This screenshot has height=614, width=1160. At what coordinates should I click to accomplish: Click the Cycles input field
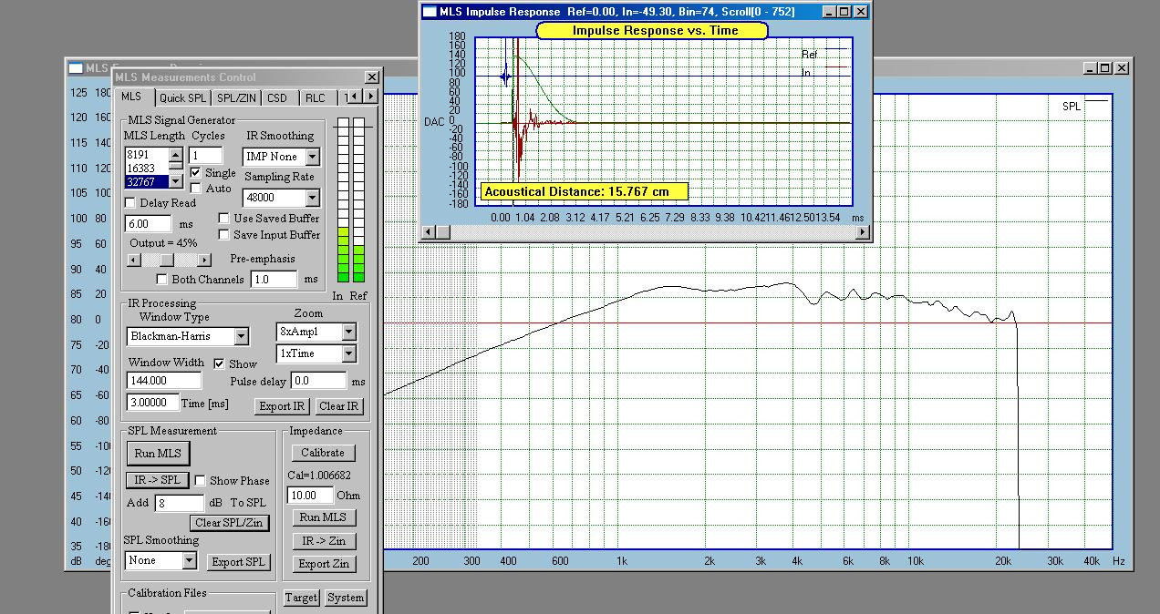point(206,156)
